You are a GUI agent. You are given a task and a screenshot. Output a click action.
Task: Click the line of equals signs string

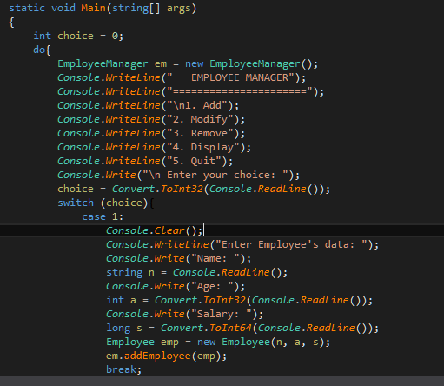240,91
